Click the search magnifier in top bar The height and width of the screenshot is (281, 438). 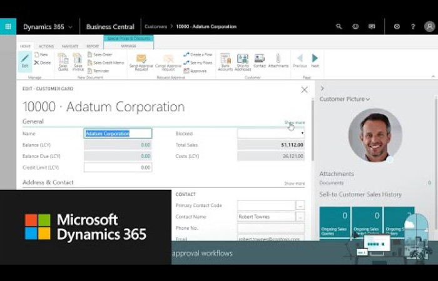pos(339,27)
